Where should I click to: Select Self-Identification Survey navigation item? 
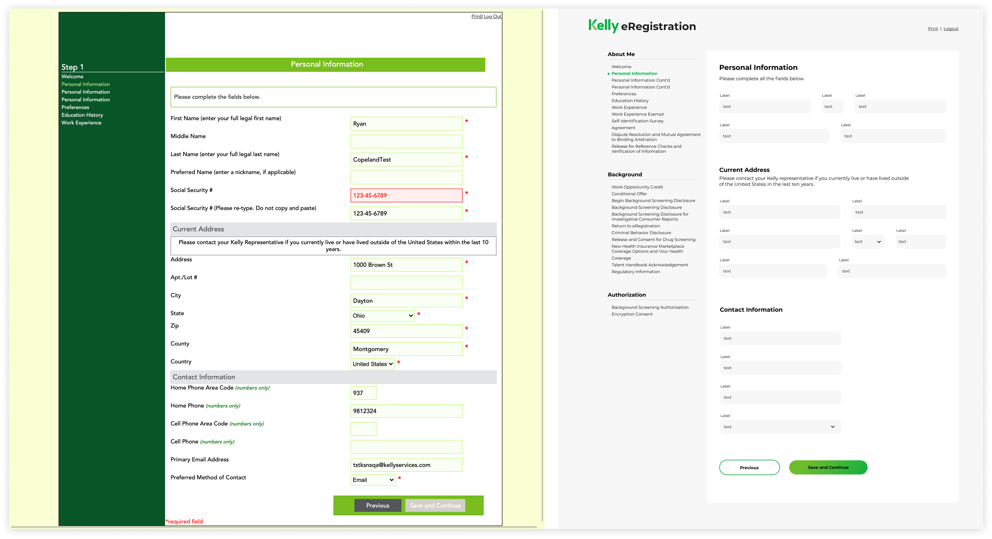637,121
